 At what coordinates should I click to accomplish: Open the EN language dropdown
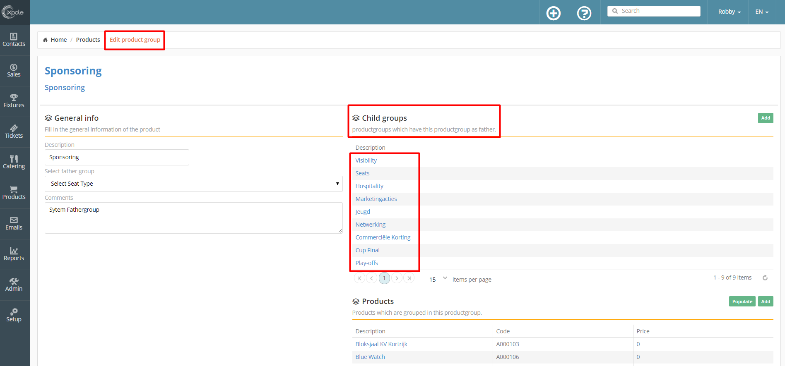[x=762, y=12]
